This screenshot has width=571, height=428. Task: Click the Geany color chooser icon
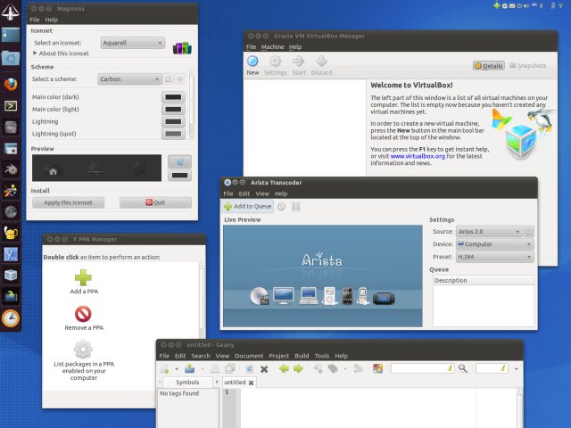(x=378, y=368)
